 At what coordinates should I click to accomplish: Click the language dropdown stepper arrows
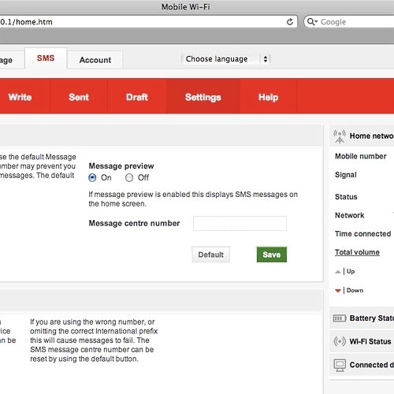pyautogui.click(x=266, y=59)
